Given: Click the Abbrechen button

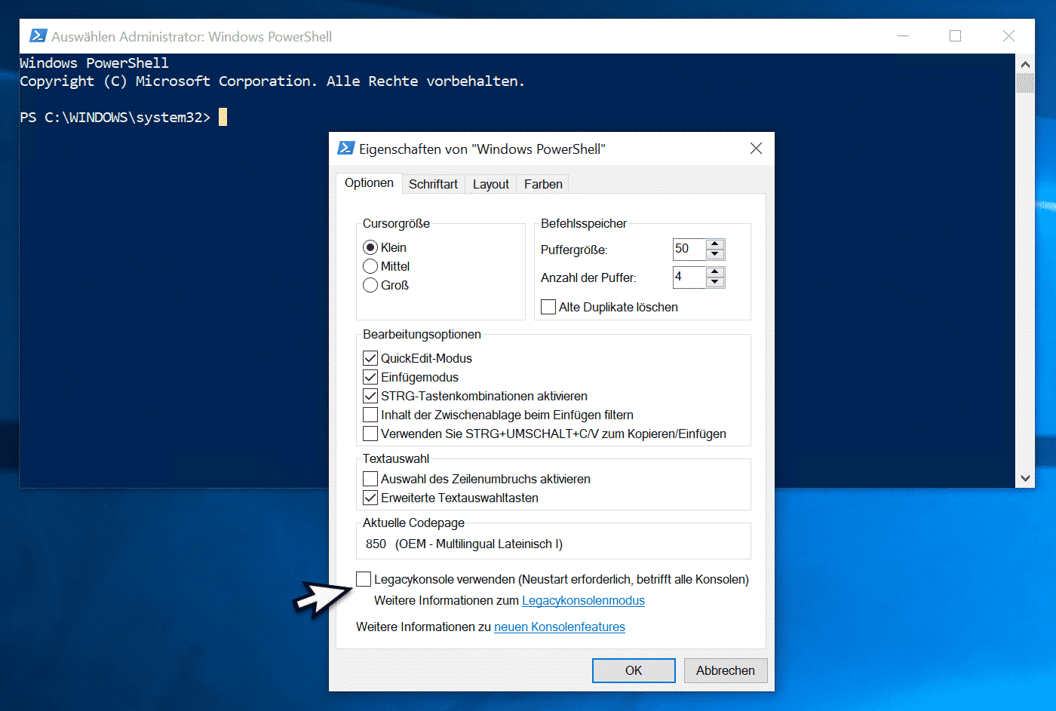Looking at the screenshot, I should 726,670.
